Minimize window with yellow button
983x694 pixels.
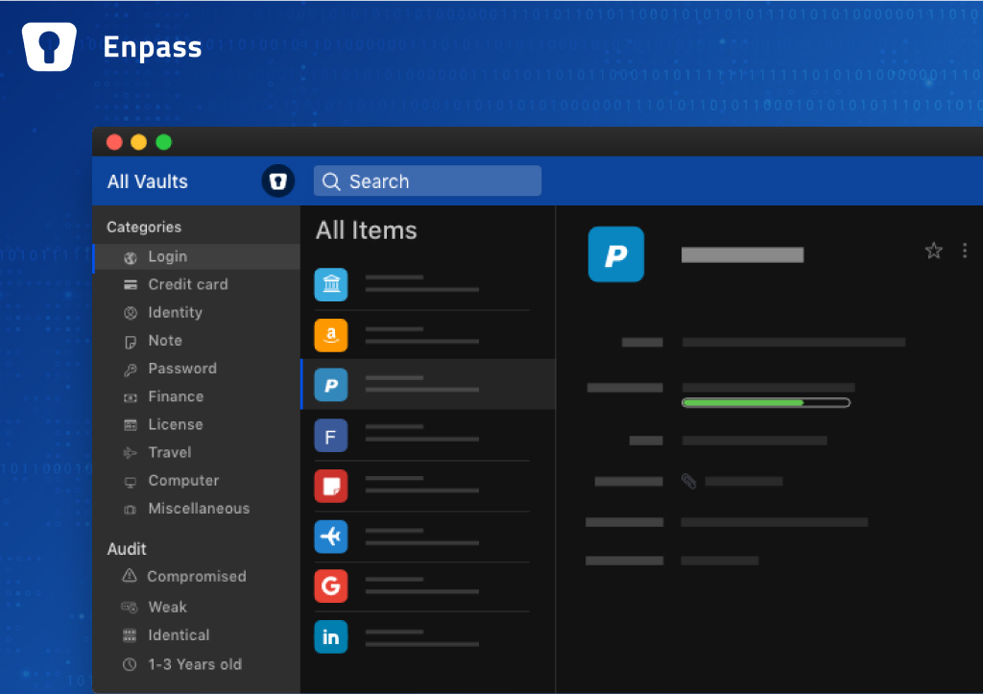coord(138,142)
